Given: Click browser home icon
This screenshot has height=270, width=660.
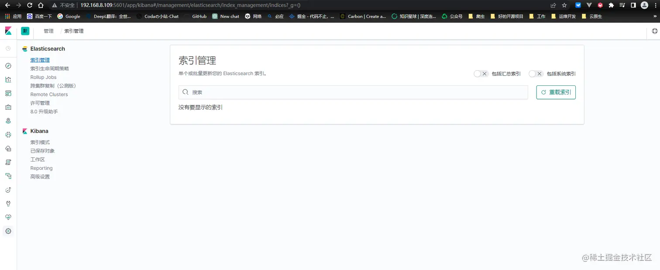Looking at the screenshot, I should pyautogui.click(x=41, y=5).
